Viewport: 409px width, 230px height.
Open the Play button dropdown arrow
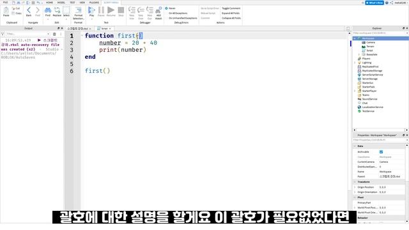(x=91, y=19)
